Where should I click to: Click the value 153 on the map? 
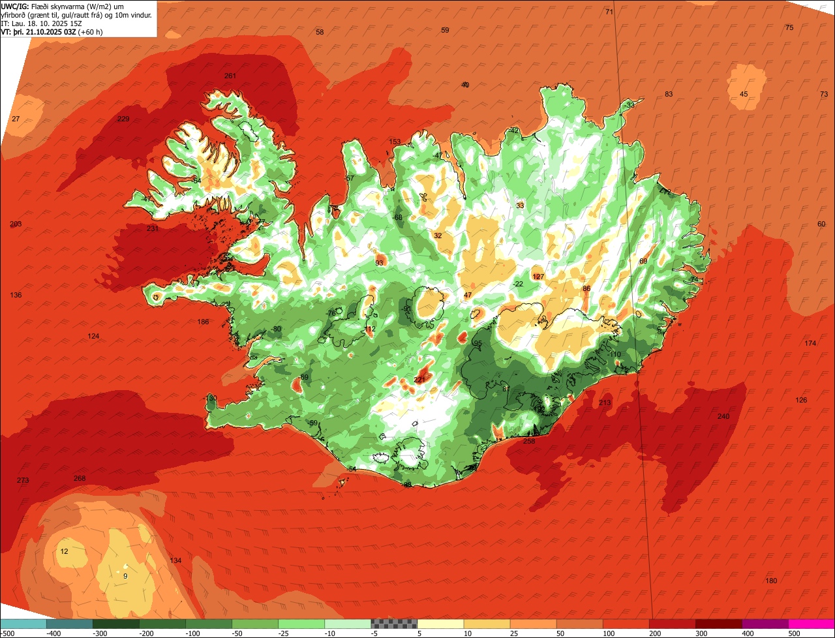click(395, 142)
